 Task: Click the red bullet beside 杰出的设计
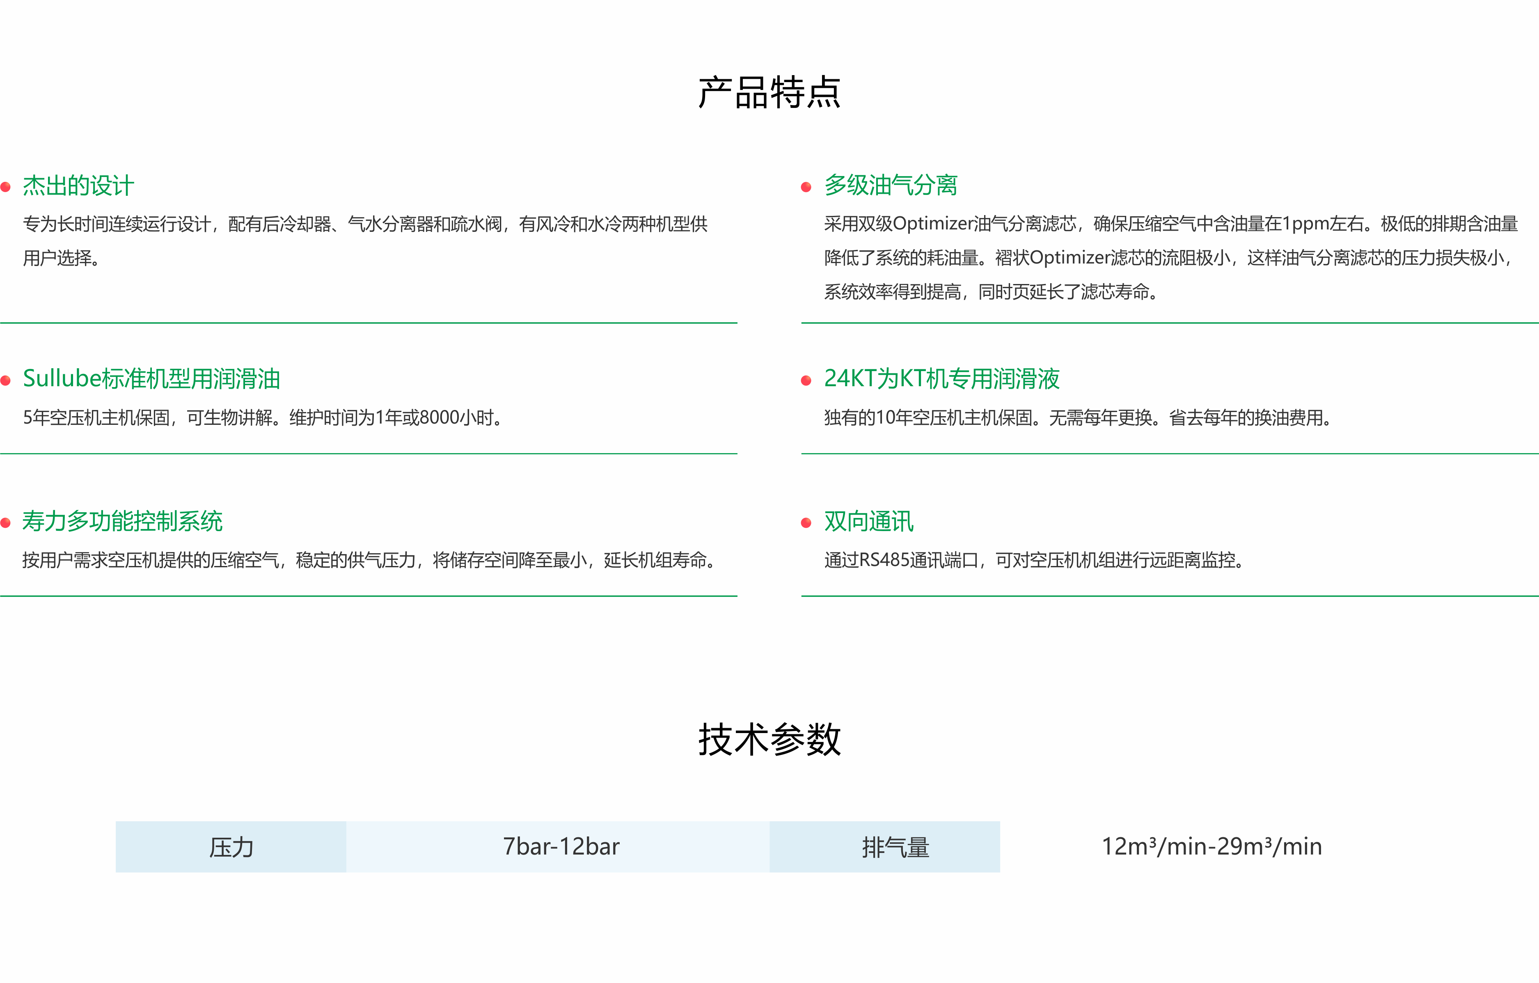6,187
